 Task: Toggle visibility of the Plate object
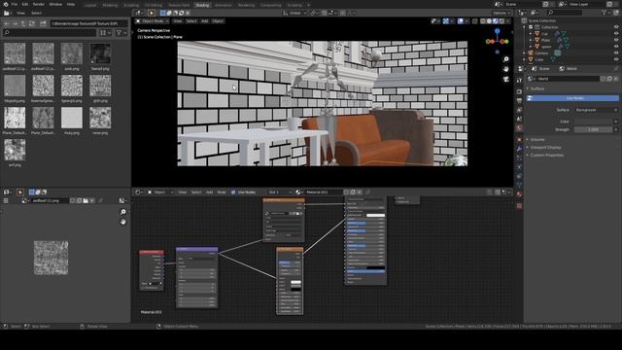[616, 40]
